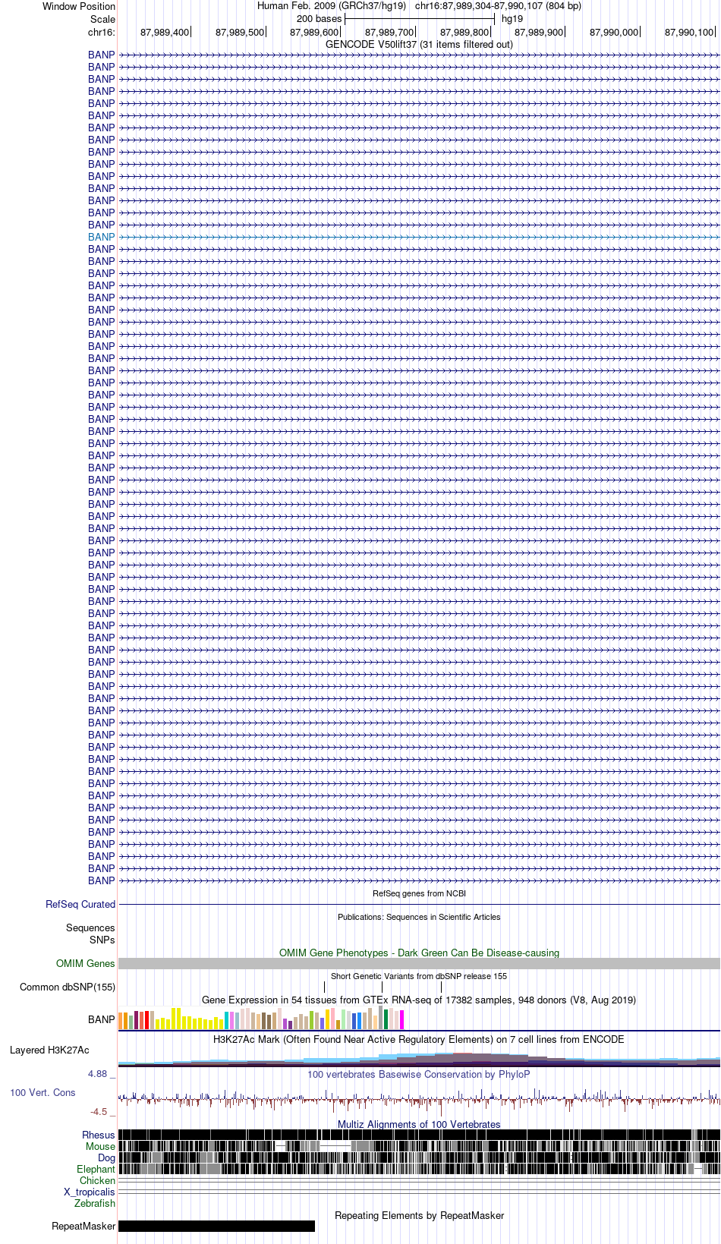Click the 100 Vert. Cons label

click(x=43, y=1092)
